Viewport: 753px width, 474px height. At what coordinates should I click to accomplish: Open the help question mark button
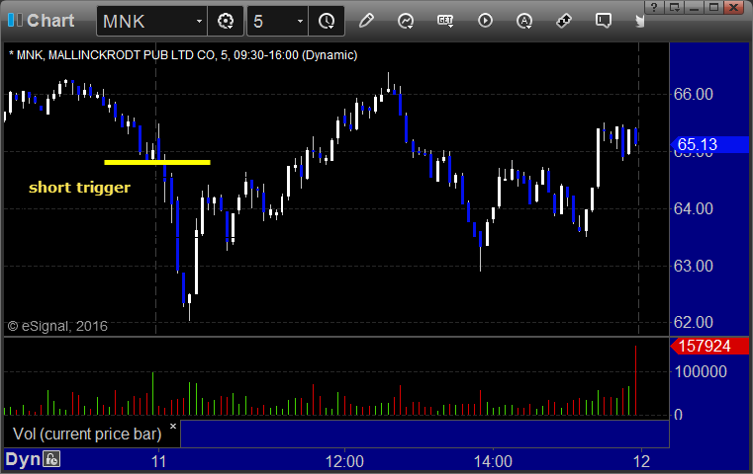[x=654, y=7]
